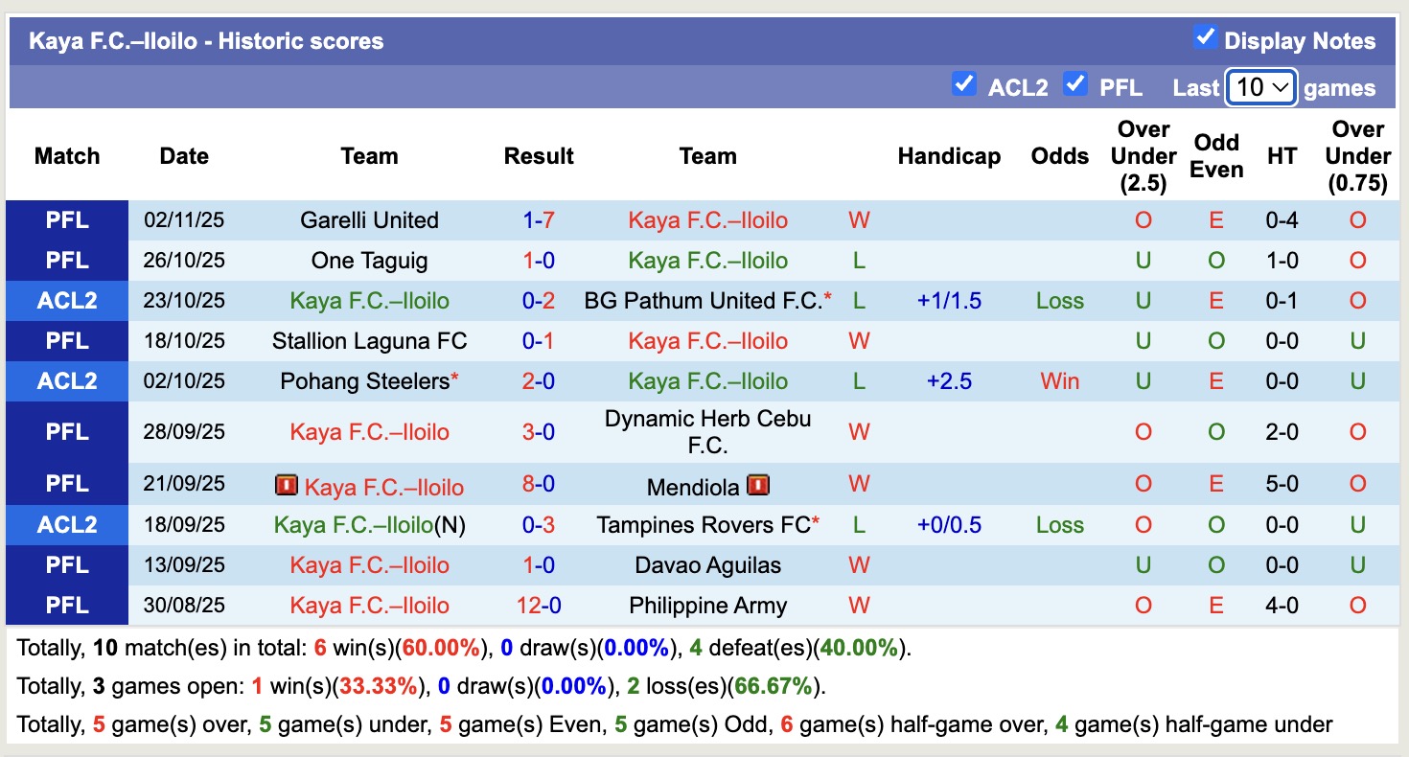Open the Last games count dropdown

1261,88
